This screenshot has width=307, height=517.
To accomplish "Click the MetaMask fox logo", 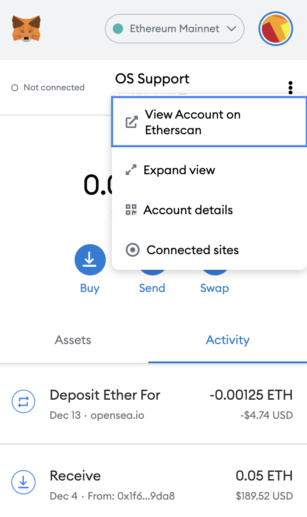I will coord(26,29).
